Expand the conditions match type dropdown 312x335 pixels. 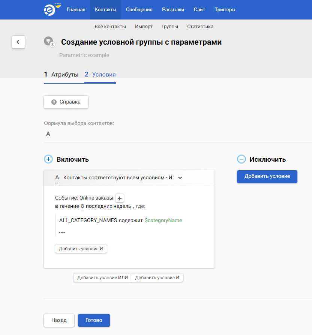tap(180, 178)
